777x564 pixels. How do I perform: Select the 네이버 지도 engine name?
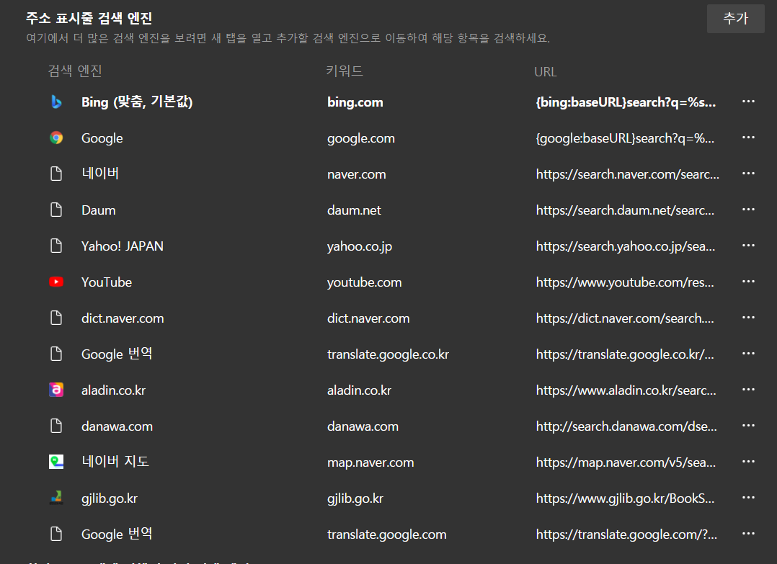[115, 462]
